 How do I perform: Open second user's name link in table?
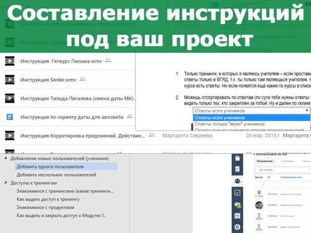(292, 205)
